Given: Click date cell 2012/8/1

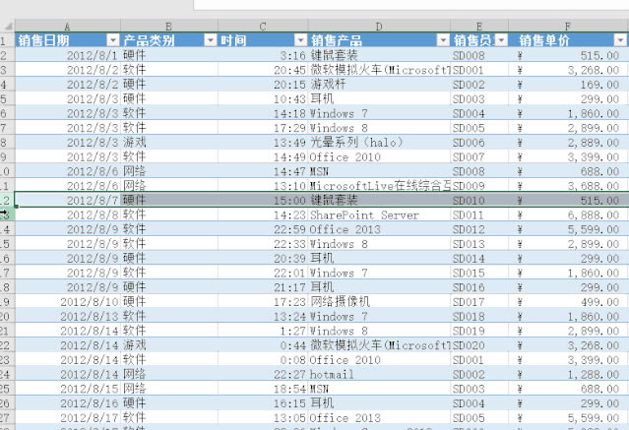Looking at the screenshot, I should click(x=67, y=55).
